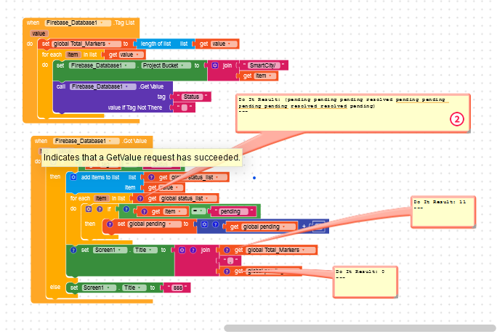
Task: Edit the "sss" text string block
Action: tap(178, 288)
